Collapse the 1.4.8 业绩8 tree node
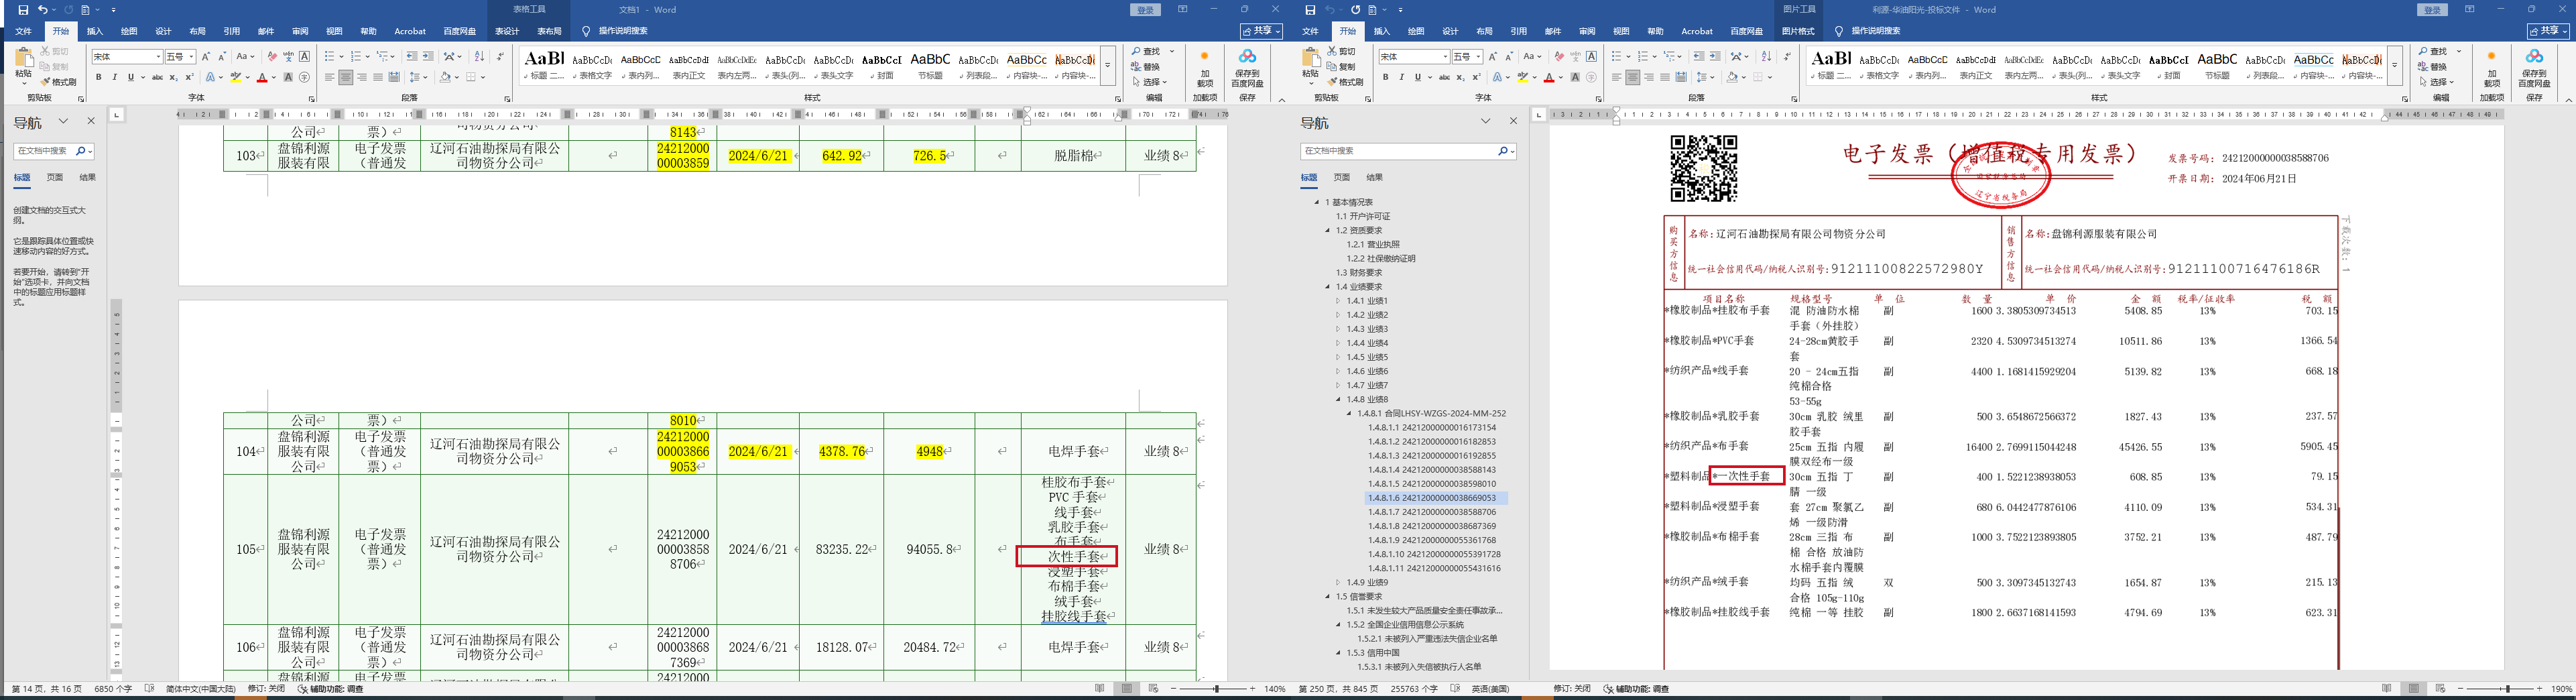The image size is (2576, 700). (1339, 399)
